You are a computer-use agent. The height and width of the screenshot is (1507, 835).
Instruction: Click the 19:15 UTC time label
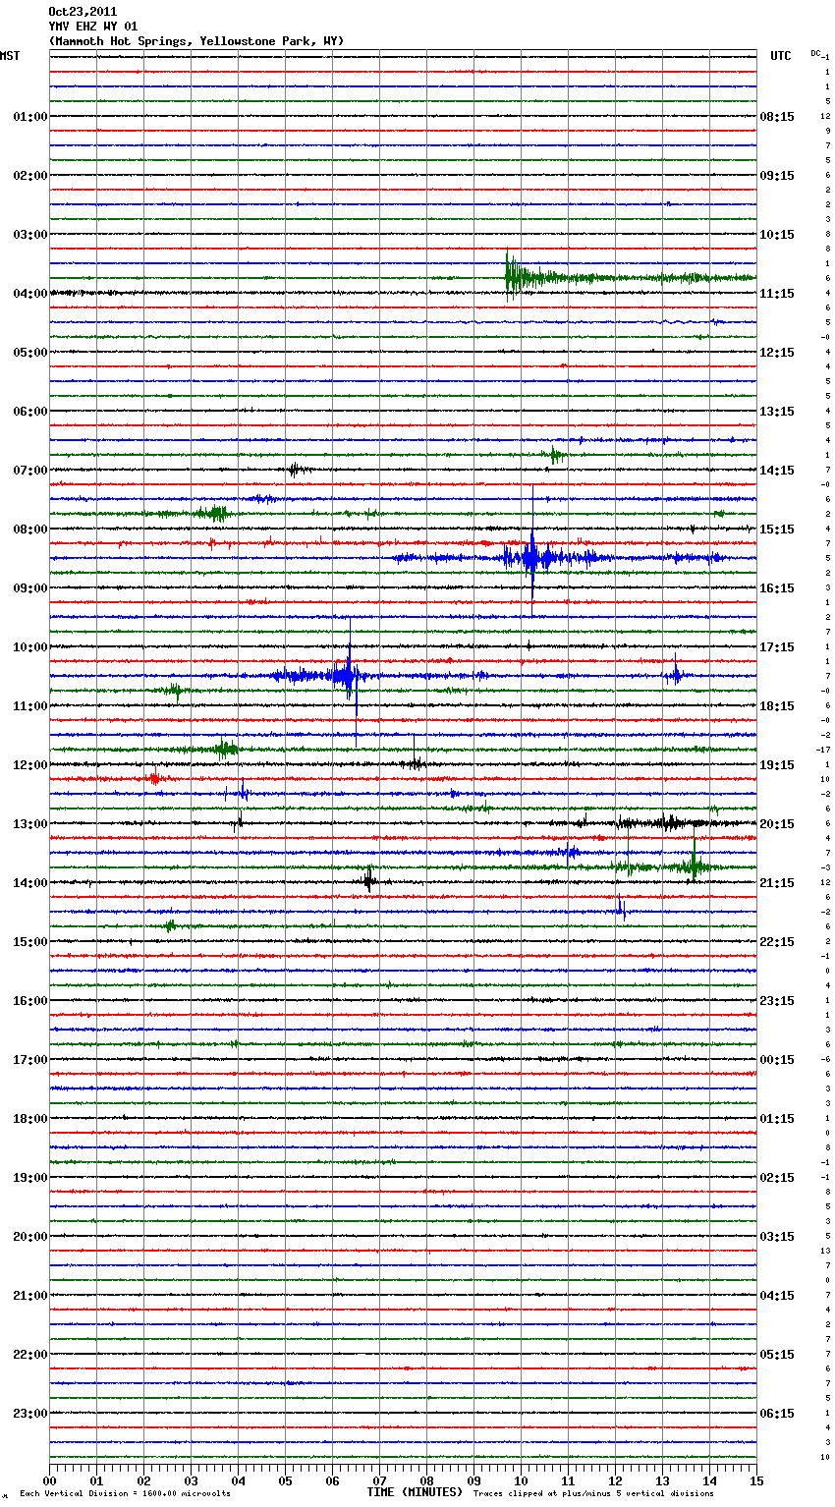(777, 764)
